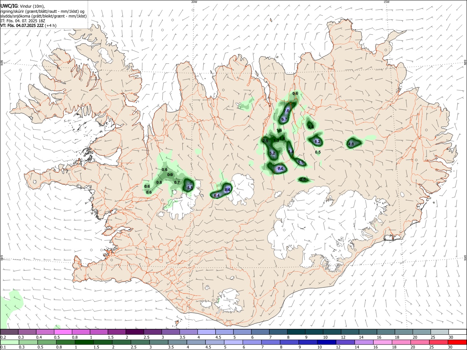
Task: Click the darkest purple swatch after 2 on the top scale
Action: pos(135,332)
